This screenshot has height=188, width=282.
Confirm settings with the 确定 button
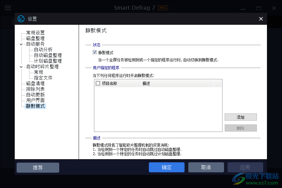[x=167, y=168]
